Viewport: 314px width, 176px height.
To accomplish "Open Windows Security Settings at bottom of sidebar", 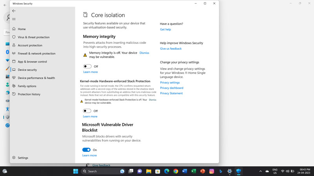I will (x=23, y=158).
